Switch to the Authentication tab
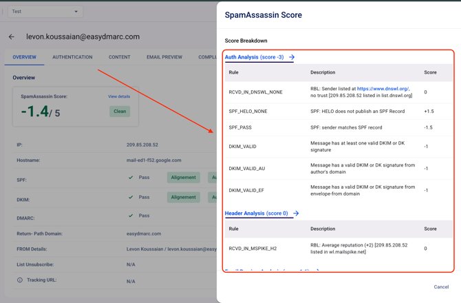 (72, 57)
